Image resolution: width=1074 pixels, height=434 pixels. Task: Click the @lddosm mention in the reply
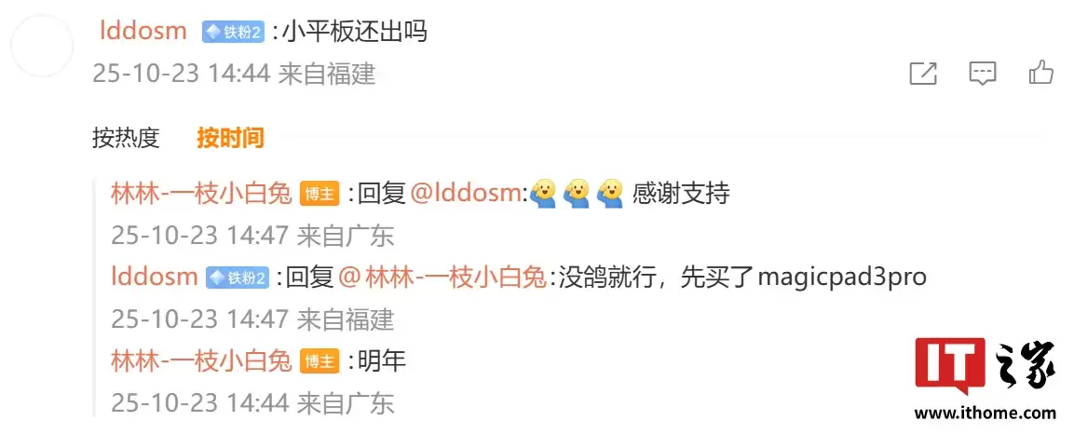coord(467,194)
